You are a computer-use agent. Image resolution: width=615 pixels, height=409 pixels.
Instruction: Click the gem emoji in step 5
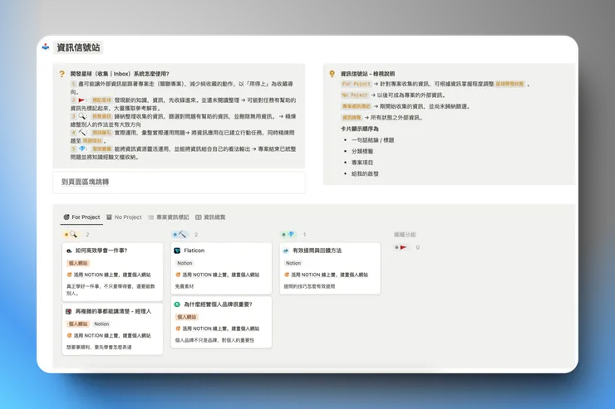[x=82, y=149]
